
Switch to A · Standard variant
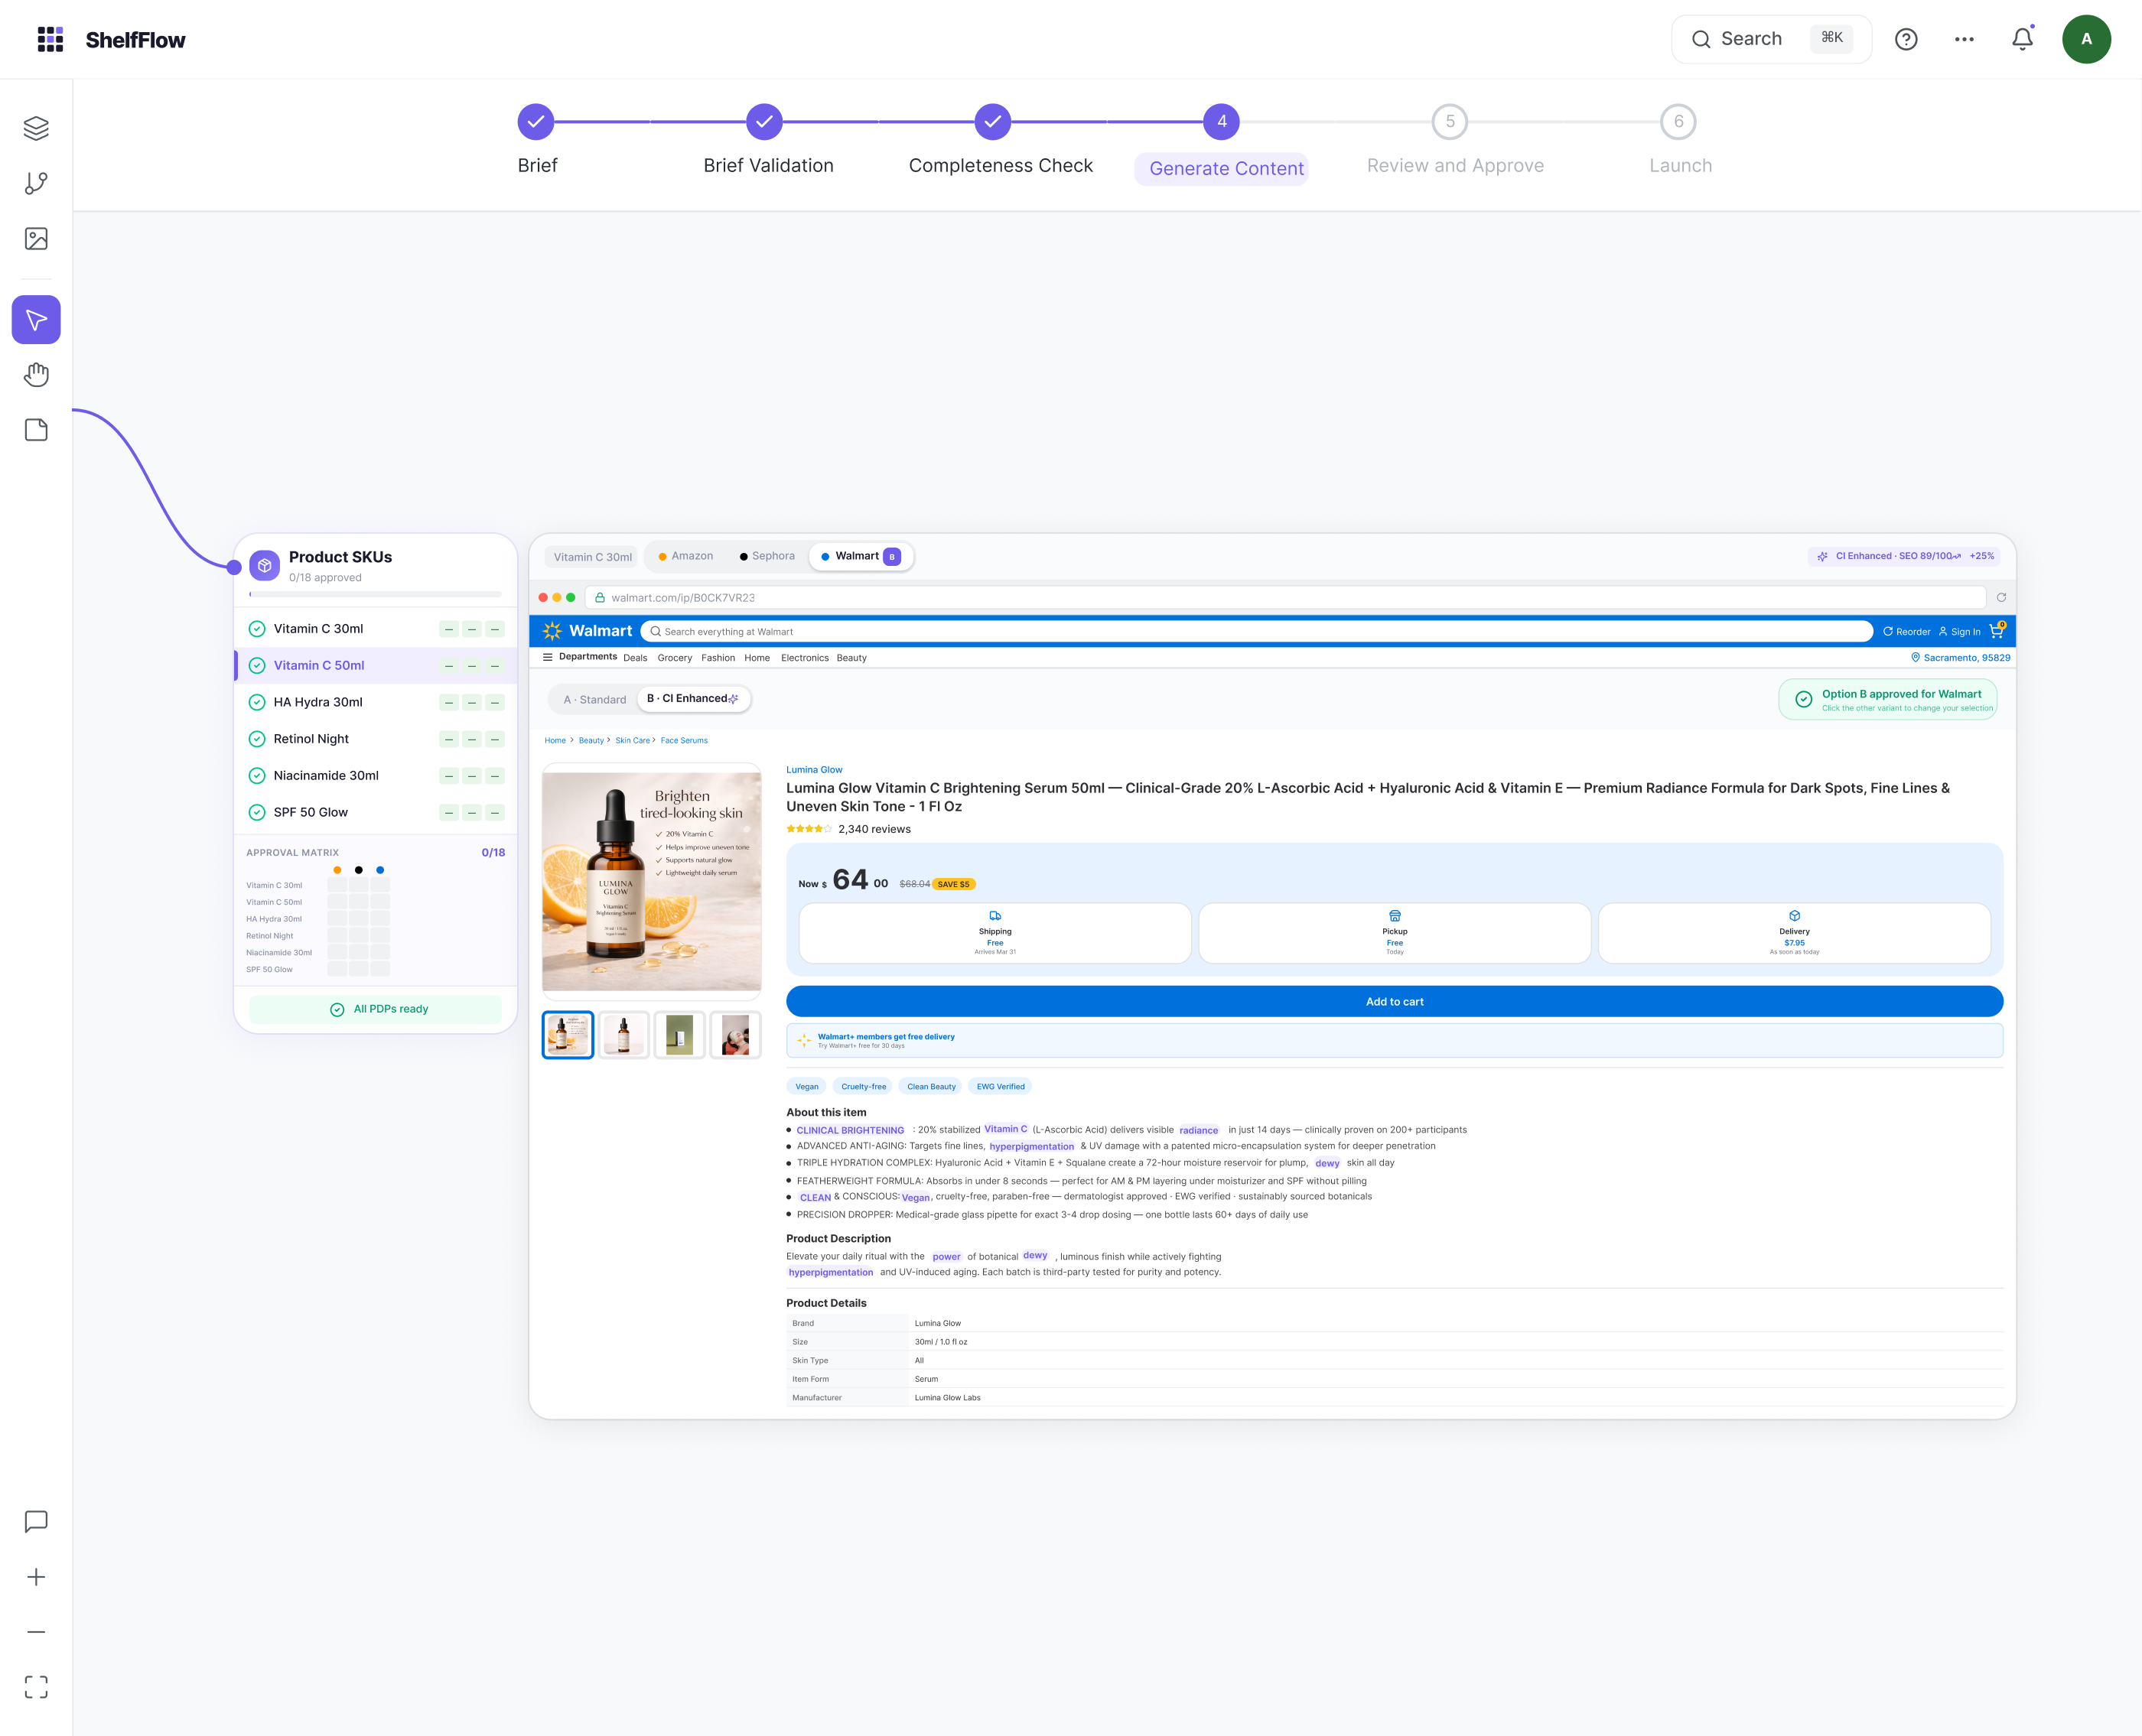594,700
